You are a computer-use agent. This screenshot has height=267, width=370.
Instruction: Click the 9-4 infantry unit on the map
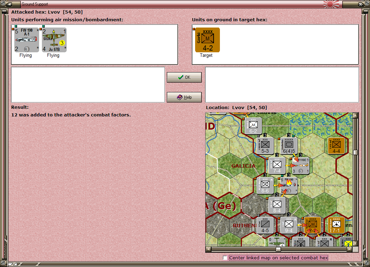point(290,225)
